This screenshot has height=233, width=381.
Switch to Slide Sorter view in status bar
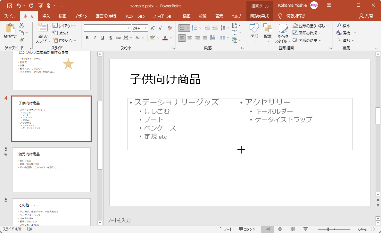(280, 229)
